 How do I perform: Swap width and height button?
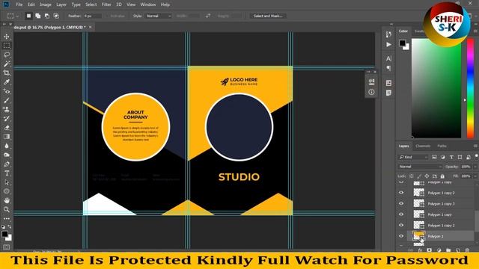click(x=208, y=16)
